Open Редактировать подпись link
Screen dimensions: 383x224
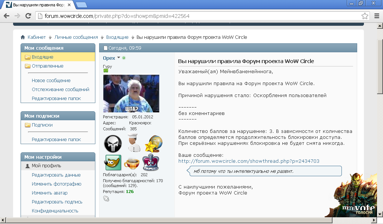pos(57,202)
